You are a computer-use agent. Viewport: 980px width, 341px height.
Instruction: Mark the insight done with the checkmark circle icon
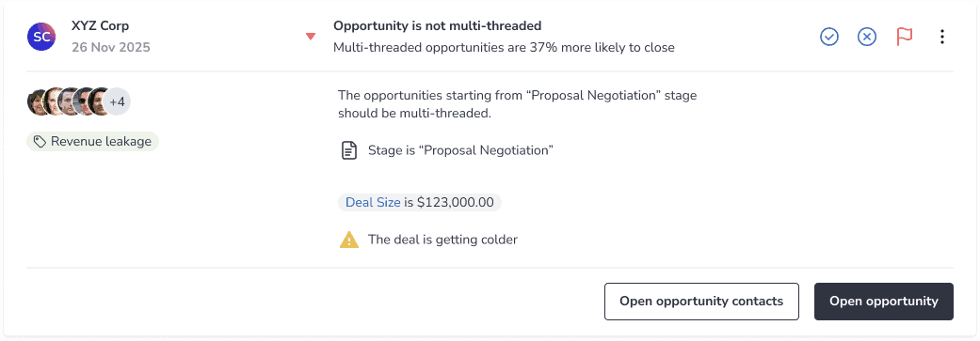point(828,37)
